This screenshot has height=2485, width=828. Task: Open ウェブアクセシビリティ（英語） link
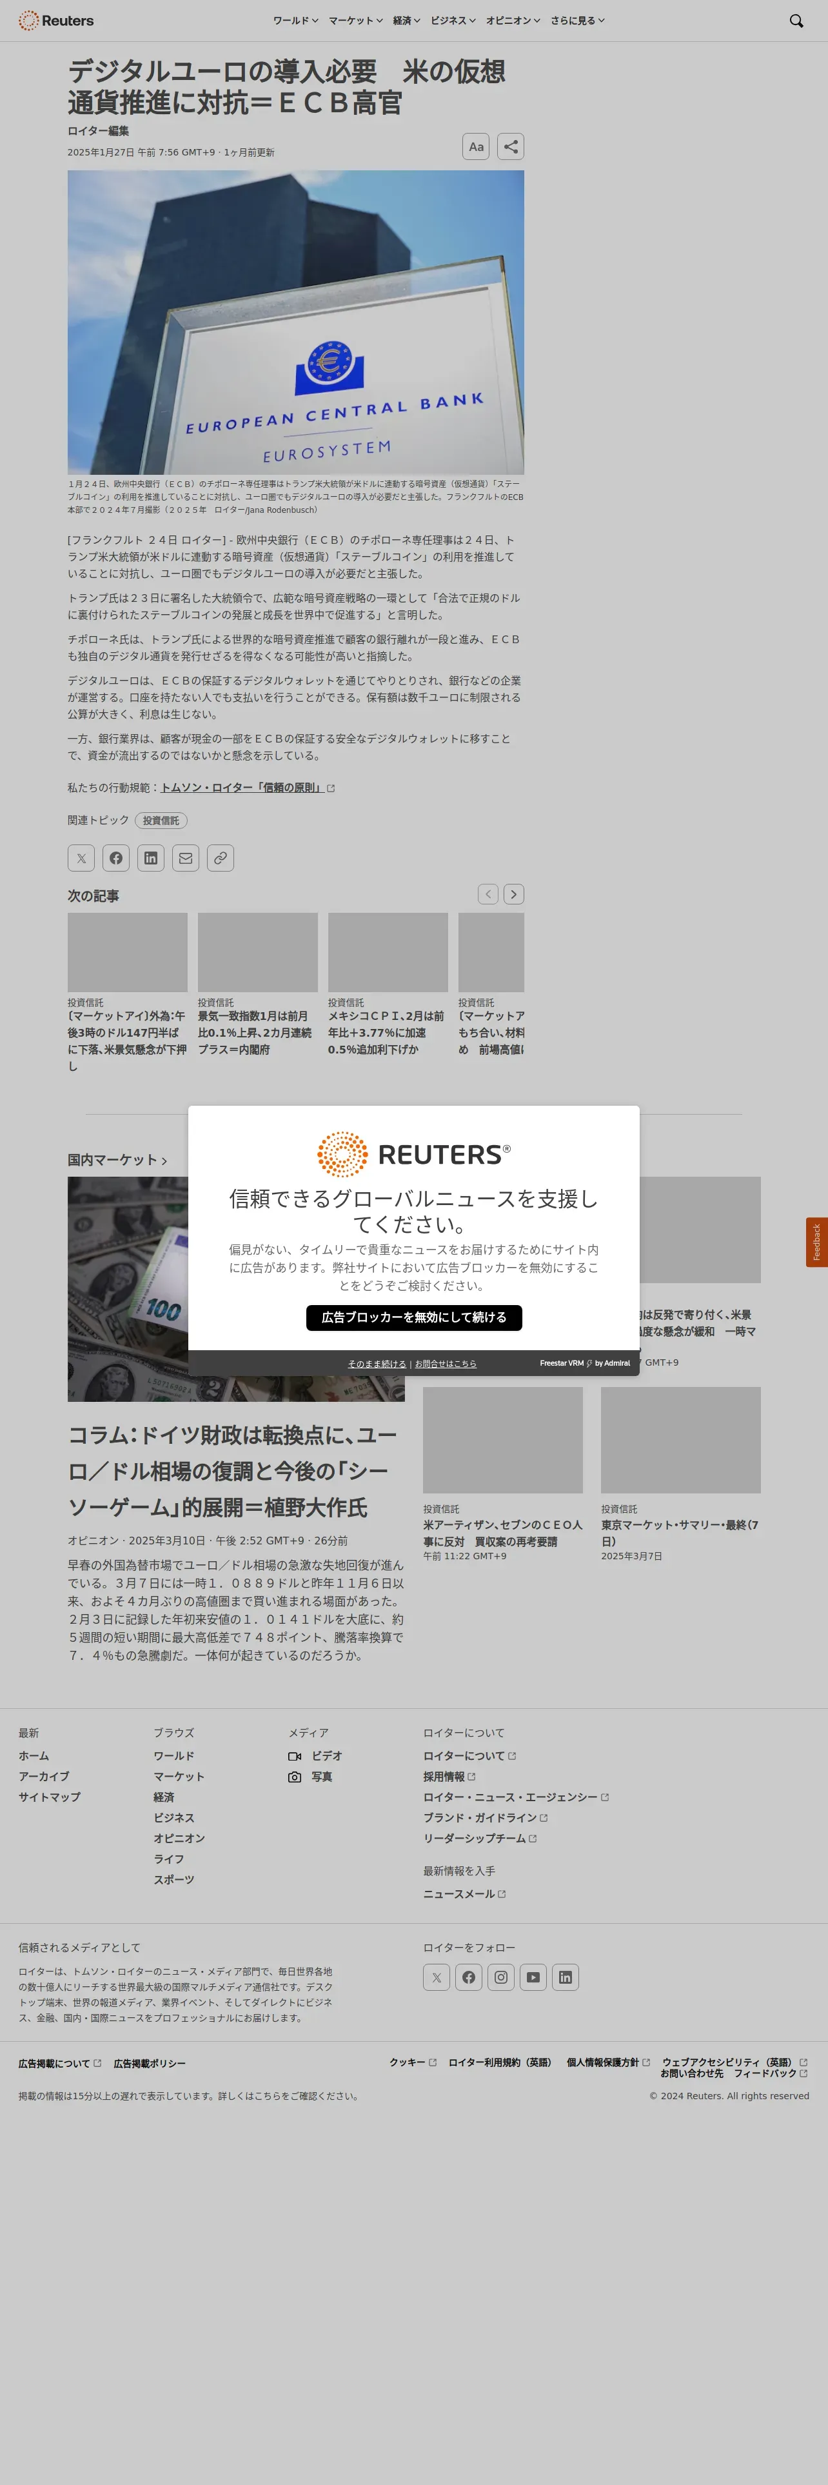pyautogui.click(x=734, y=2062)
